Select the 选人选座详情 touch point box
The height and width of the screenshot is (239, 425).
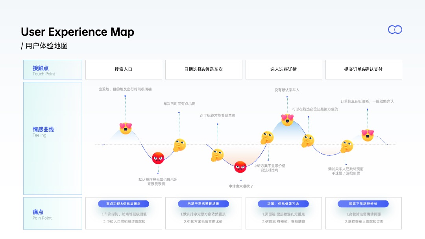click(284, 70)
